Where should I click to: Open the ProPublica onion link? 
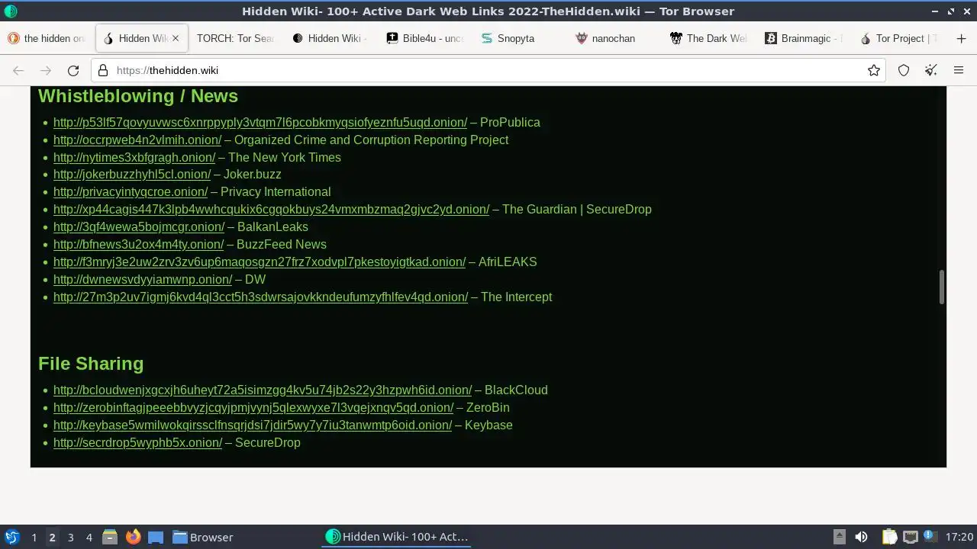[260, 122]
